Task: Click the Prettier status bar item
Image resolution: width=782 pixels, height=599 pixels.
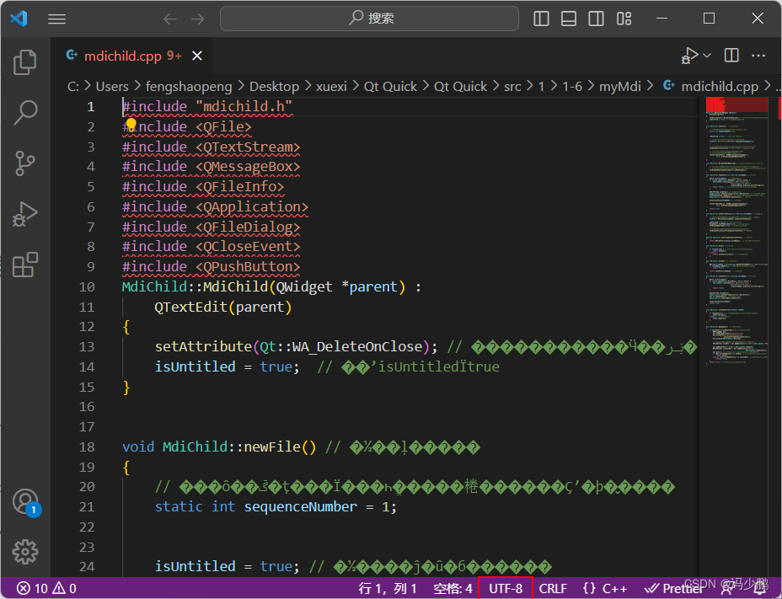Action: pos(673,589)
